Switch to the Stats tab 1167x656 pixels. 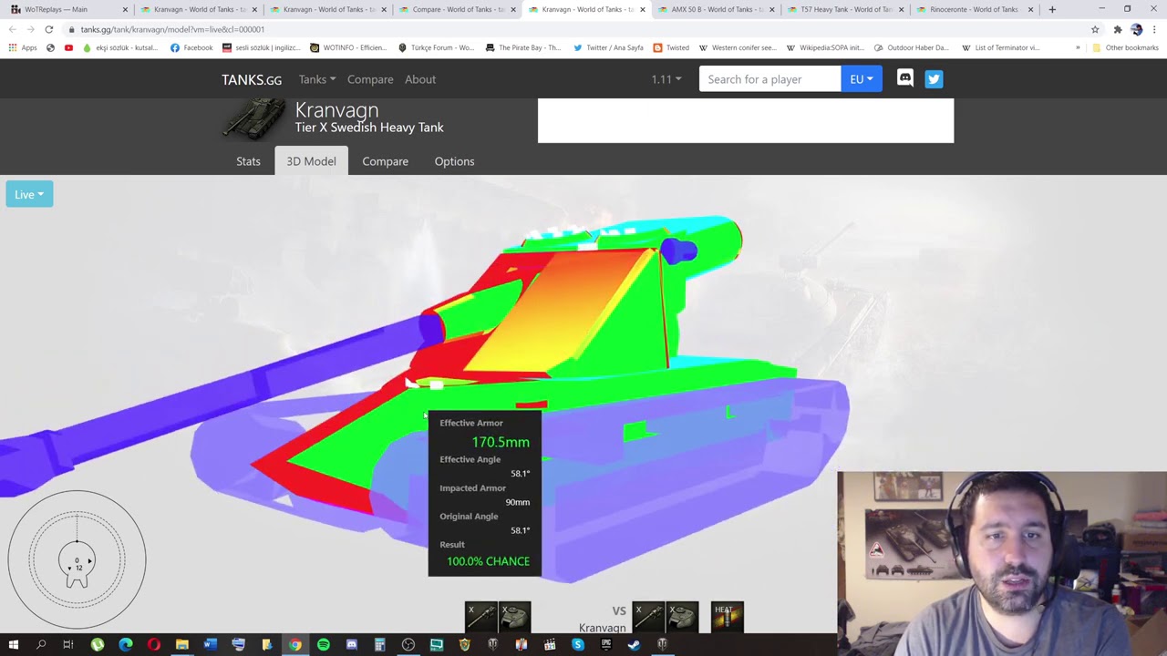[x=248, y=161]
